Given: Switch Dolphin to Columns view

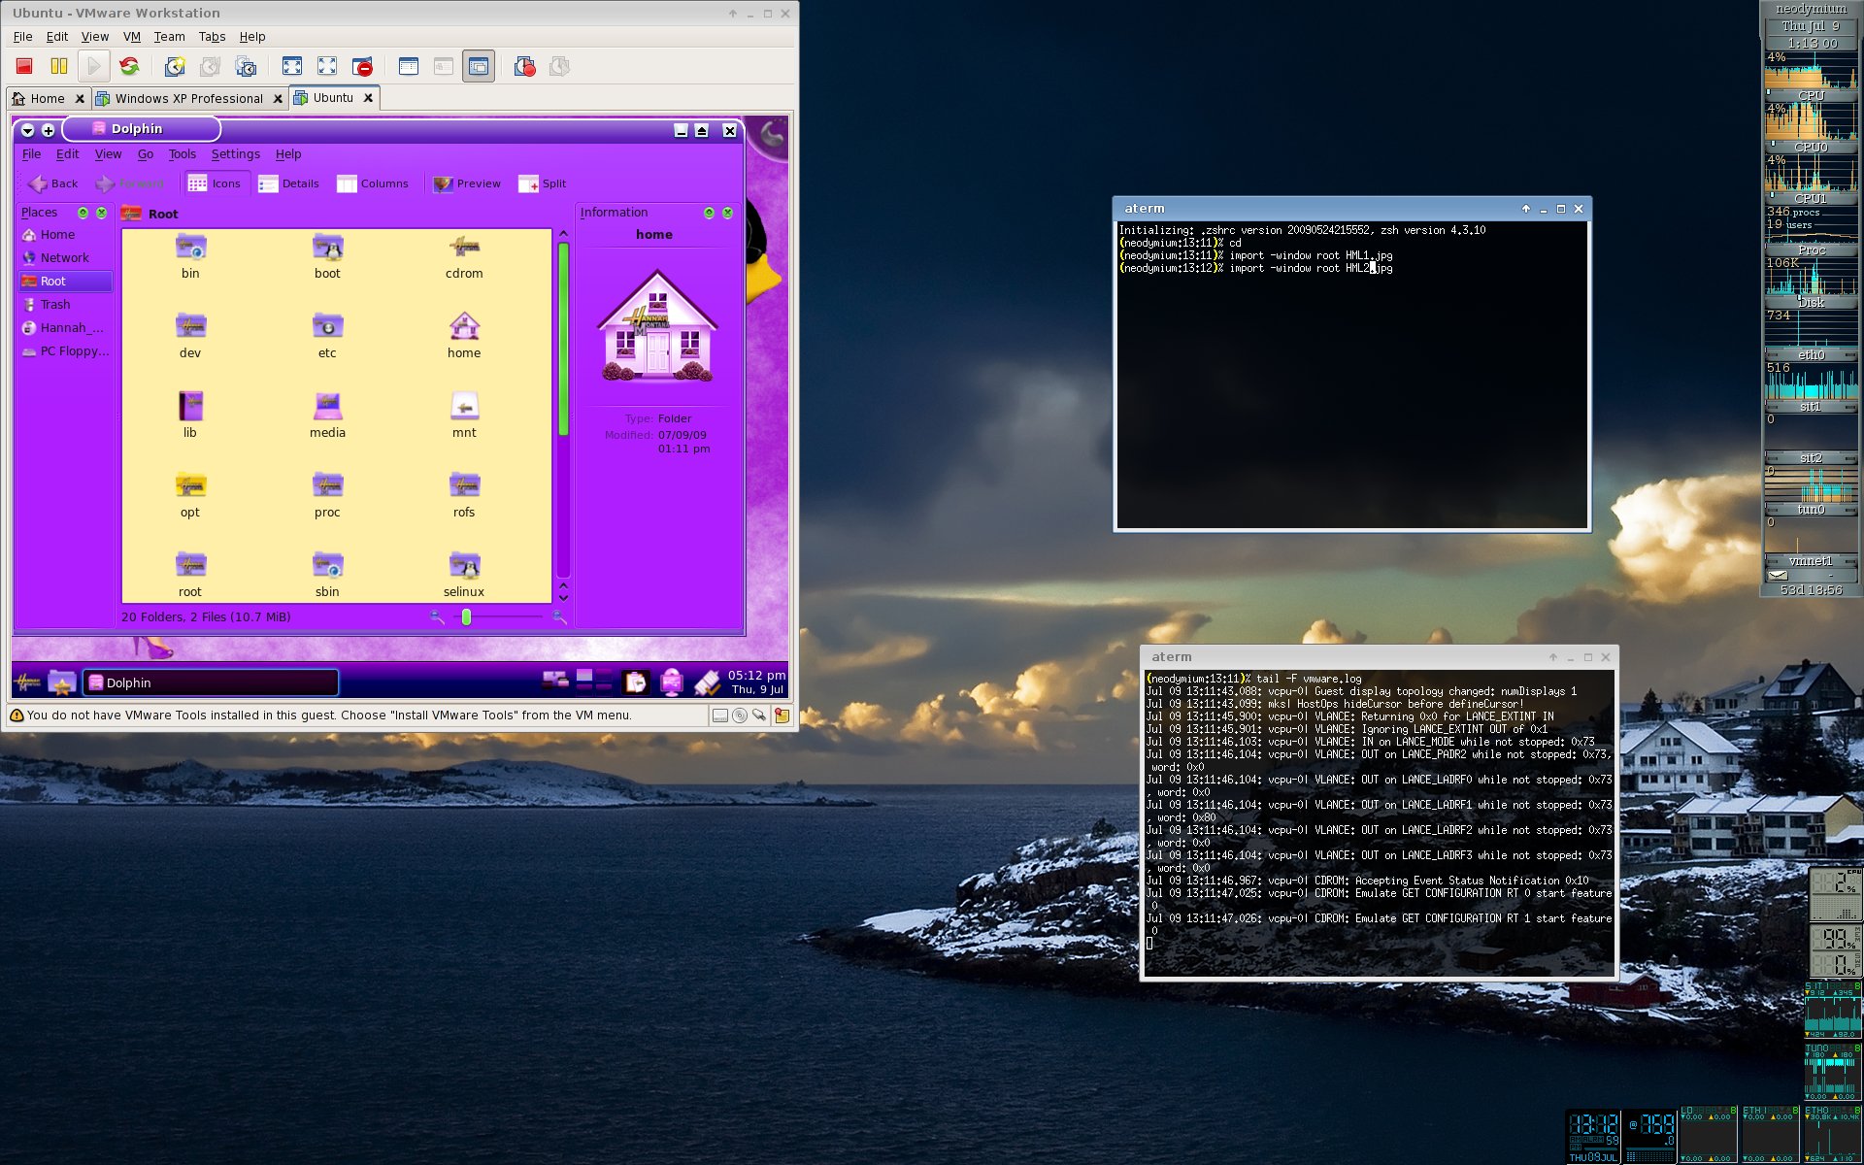Looking at the screenshot, I should pos(373,183).
